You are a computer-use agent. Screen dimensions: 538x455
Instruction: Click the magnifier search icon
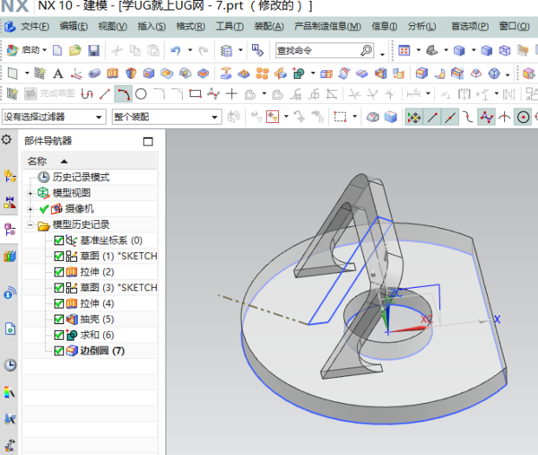click(367, 51)
